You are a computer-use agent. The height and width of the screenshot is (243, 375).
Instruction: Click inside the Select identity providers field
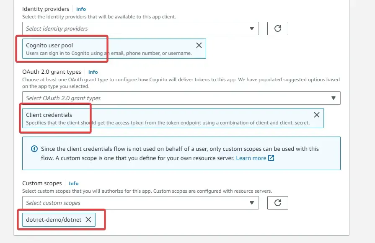tap(126, 28)
